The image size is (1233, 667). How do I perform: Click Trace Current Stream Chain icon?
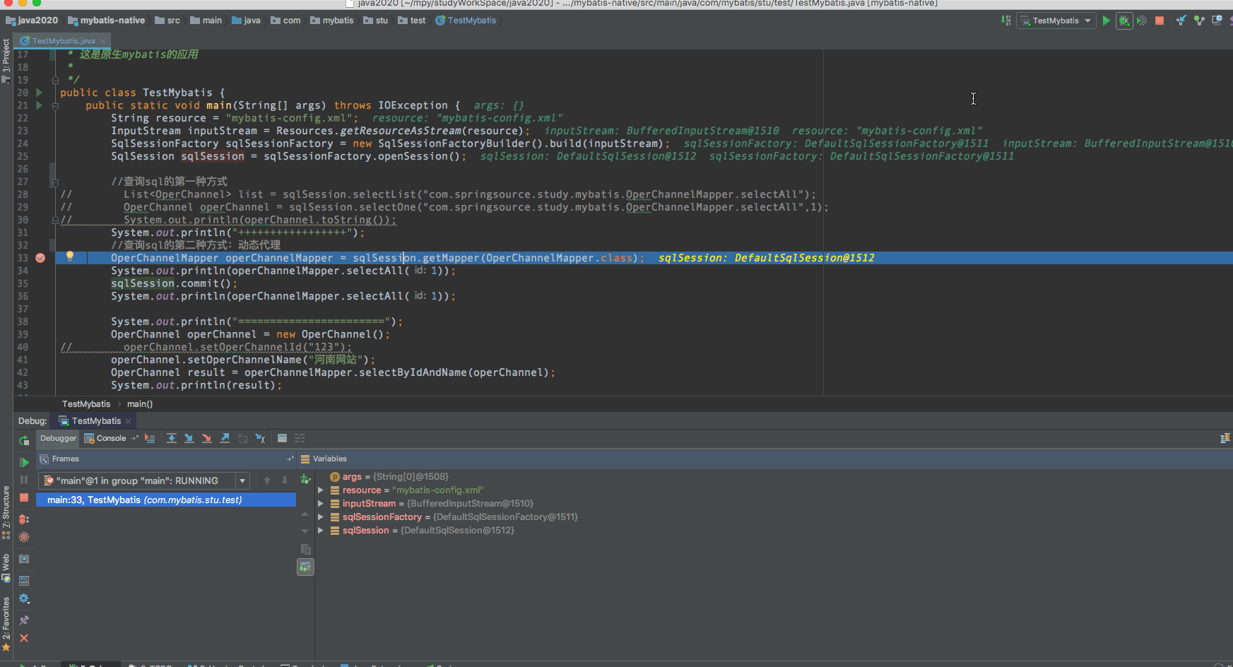click(x=300, y=438)
